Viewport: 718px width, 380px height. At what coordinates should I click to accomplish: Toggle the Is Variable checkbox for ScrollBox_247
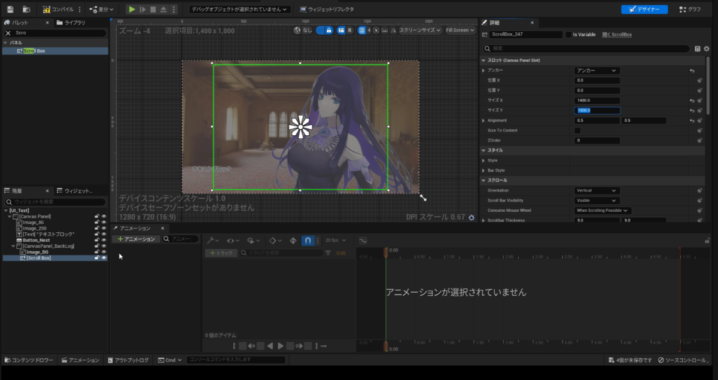568,34
